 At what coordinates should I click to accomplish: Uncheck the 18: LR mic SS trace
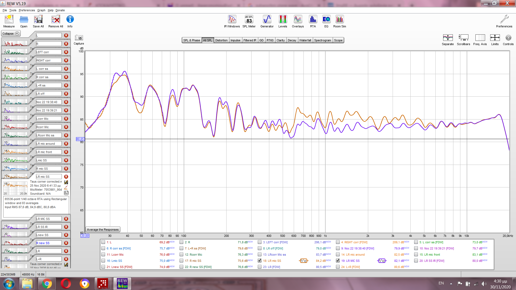coord(260,261)
